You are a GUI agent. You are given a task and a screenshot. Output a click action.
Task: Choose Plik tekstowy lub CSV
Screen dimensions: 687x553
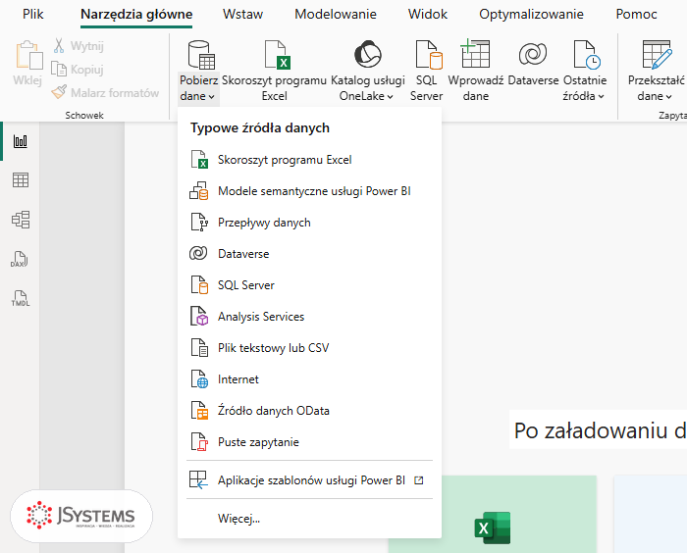click(x=309, y=348)
